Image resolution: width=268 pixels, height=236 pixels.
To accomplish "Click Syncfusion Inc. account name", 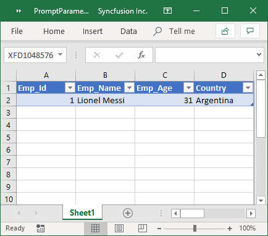I will (x=123, y=11).
